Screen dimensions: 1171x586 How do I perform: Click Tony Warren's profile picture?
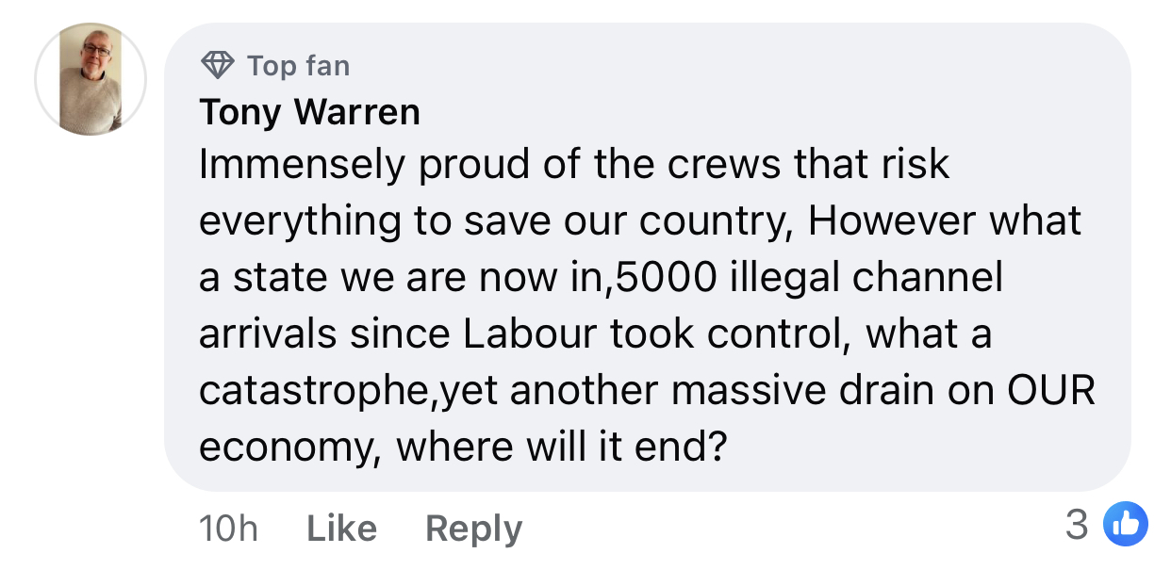[91, 79]
